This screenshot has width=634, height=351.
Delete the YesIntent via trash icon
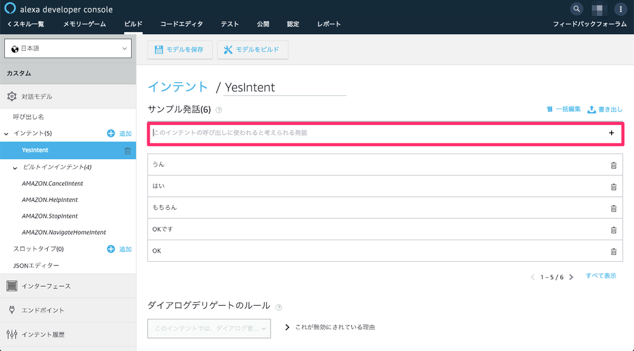click(128, 150)
